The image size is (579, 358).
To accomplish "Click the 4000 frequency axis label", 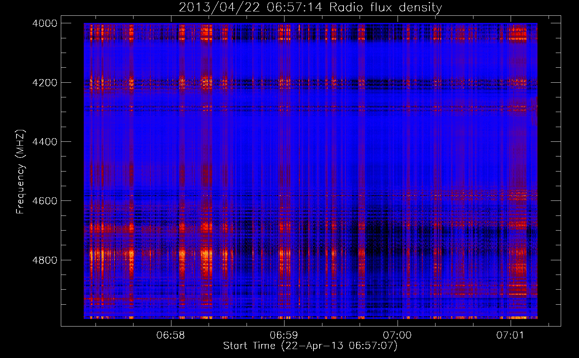I will (45, 23).
